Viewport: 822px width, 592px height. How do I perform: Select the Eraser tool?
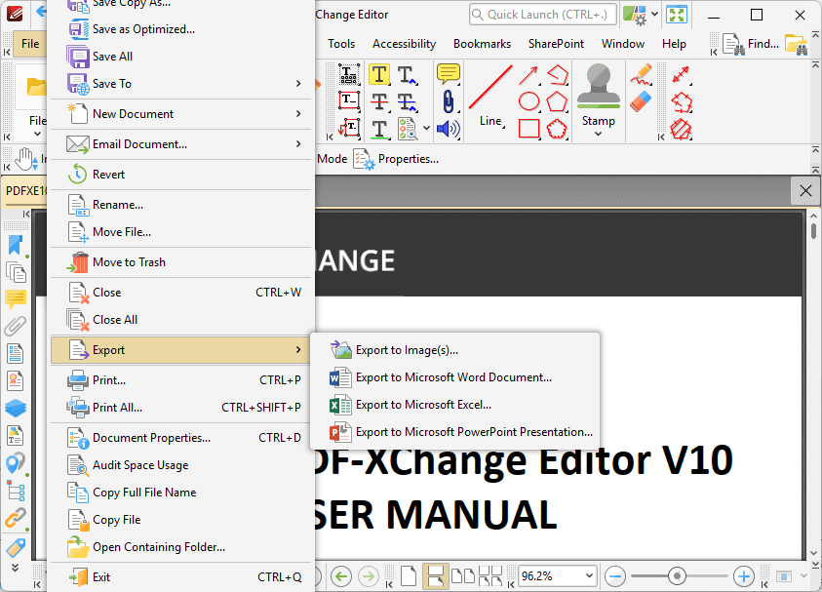(641, 101)
